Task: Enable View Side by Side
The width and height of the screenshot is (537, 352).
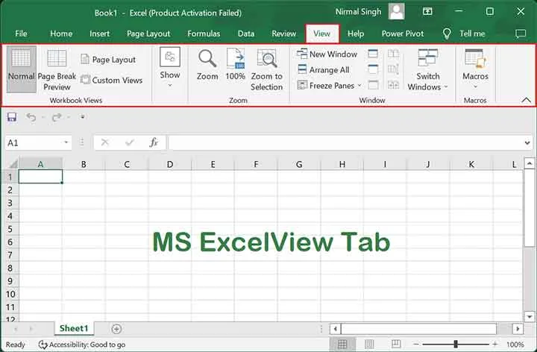Action: [393, 54]
